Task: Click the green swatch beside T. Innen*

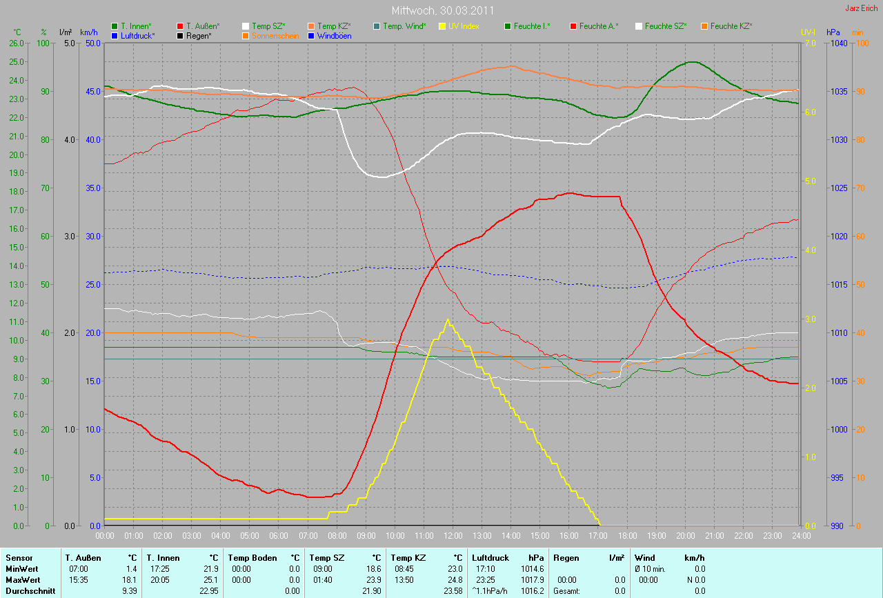Action: 115,26
